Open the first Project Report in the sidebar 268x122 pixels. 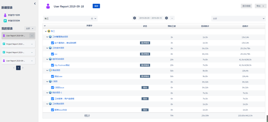point(15,44)
